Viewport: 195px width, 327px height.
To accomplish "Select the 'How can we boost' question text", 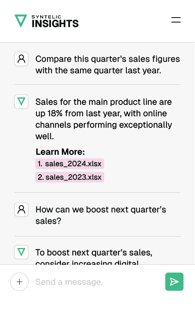I will pos(101,215).
